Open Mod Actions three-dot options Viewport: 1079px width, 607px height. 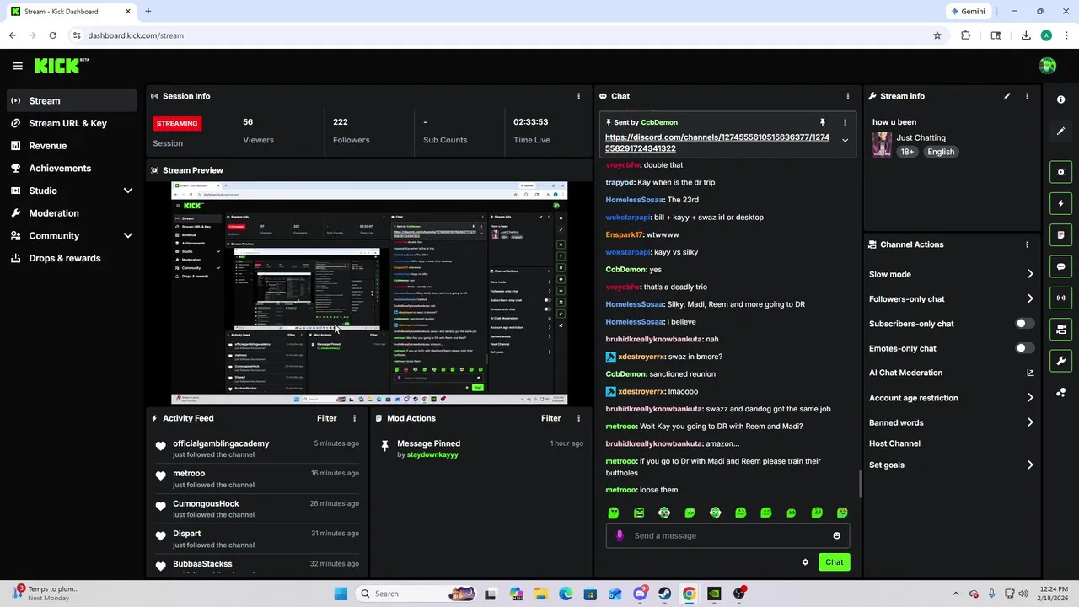point(578,418)
